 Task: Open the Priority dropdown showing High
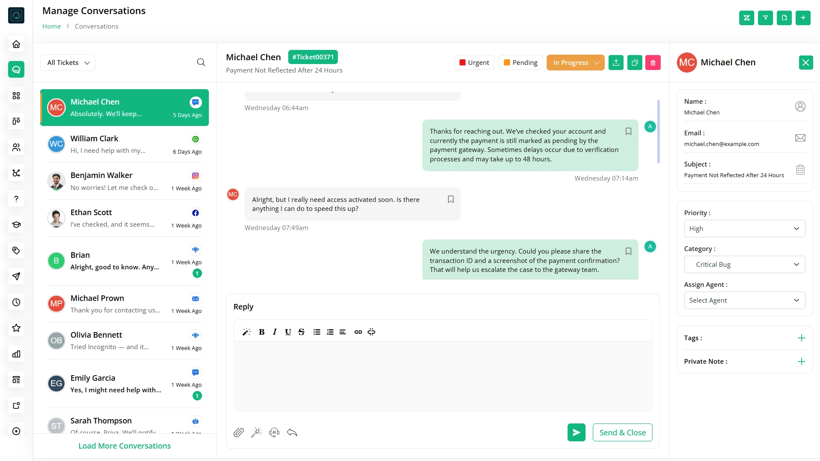(744, 229)
